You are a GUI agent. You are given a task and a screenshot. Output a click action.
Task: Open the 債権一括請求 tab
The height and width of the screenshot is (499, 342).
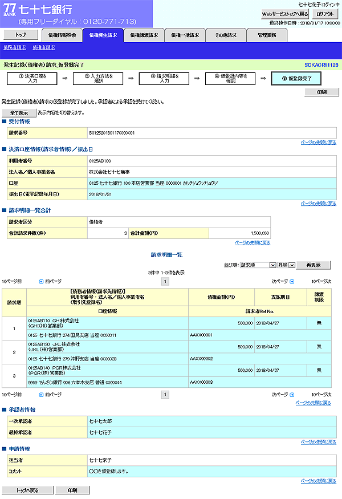point(185,35)
